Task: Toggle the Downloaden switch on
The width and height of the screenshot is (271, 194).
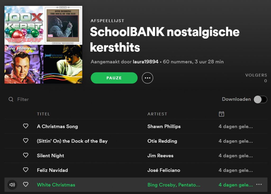Action: (260, 99)
